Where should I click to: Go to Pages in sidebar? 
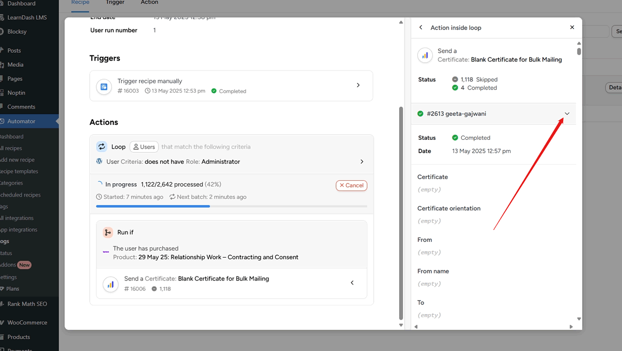click(x=15, y=79)
